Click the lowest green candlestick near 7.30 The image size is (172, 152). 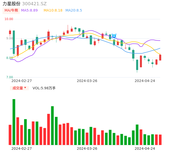pos(137,65)
